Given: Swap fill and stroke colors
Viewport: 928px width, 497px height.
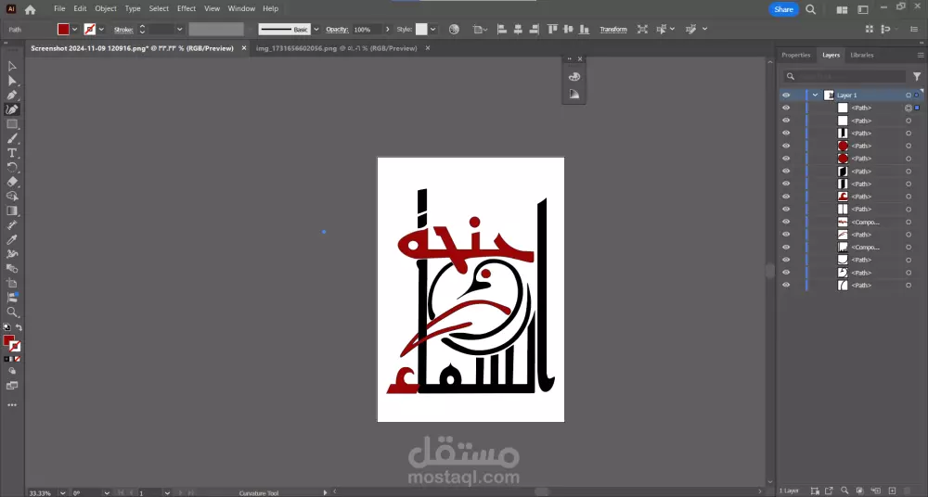Looking at the screenshot, I should click(19, 327).
